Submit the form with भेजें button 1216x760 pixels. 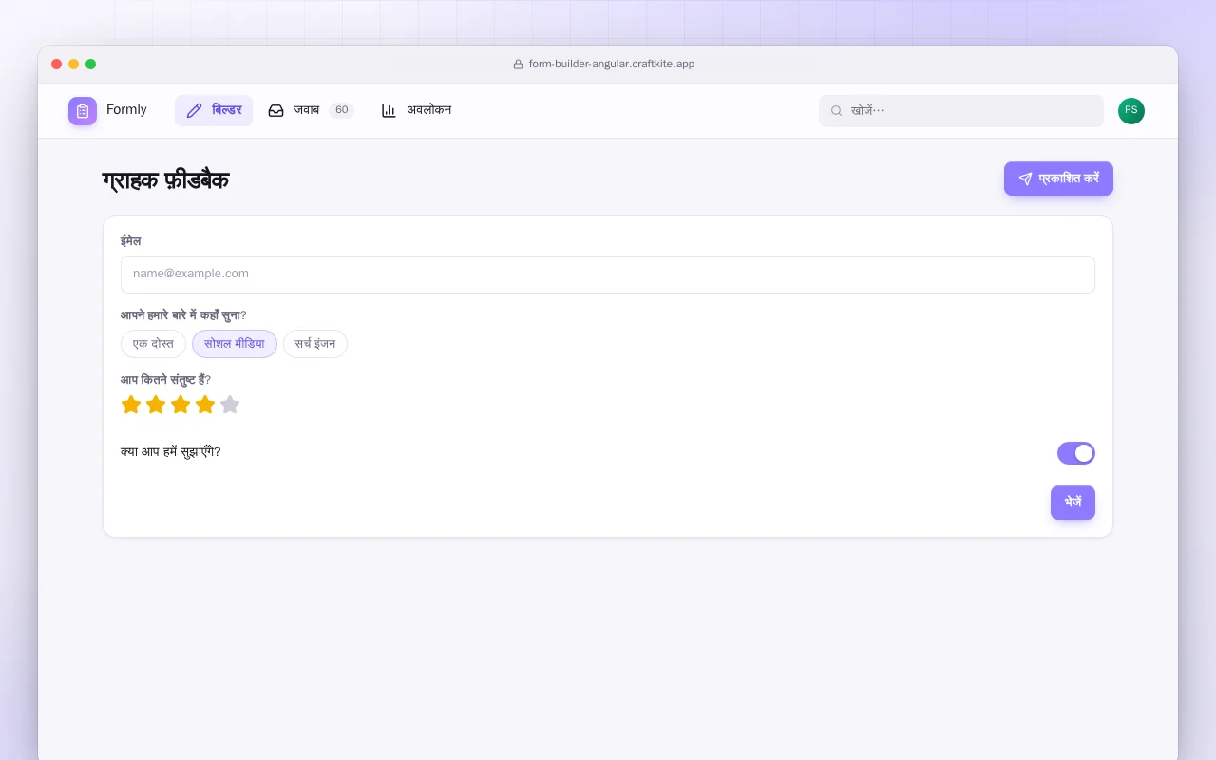tap(1073, 503)
